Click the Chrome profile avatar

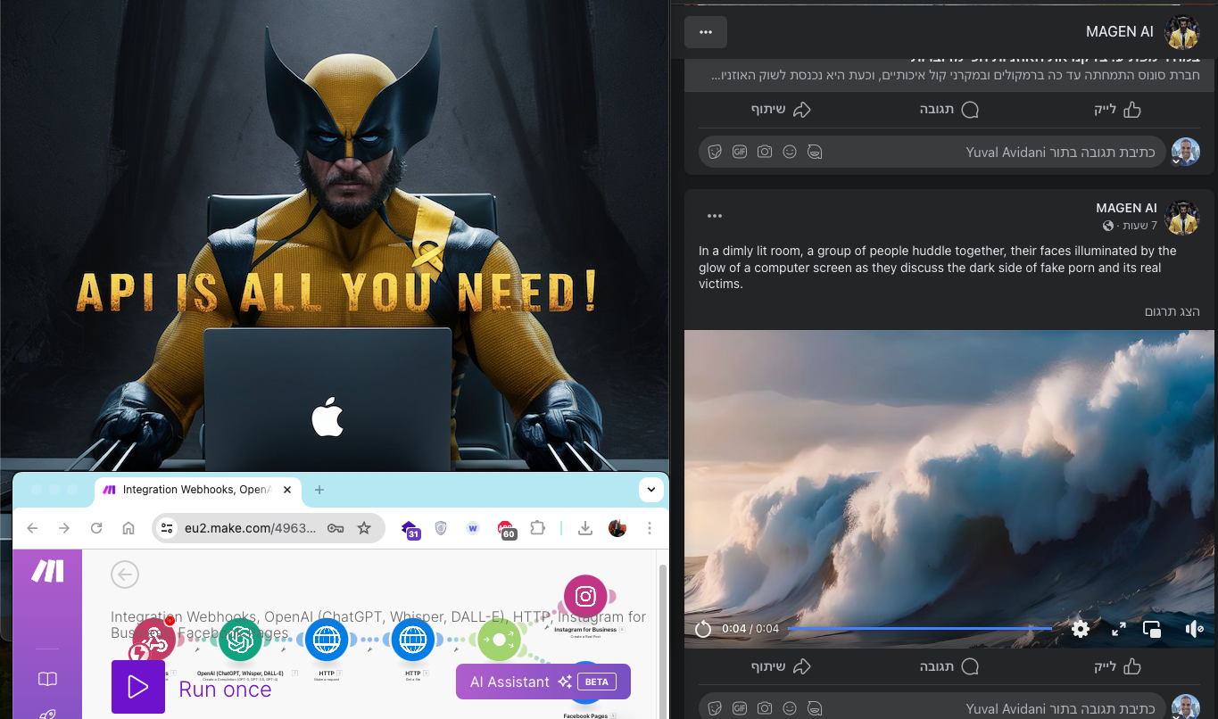click(617, 528)
